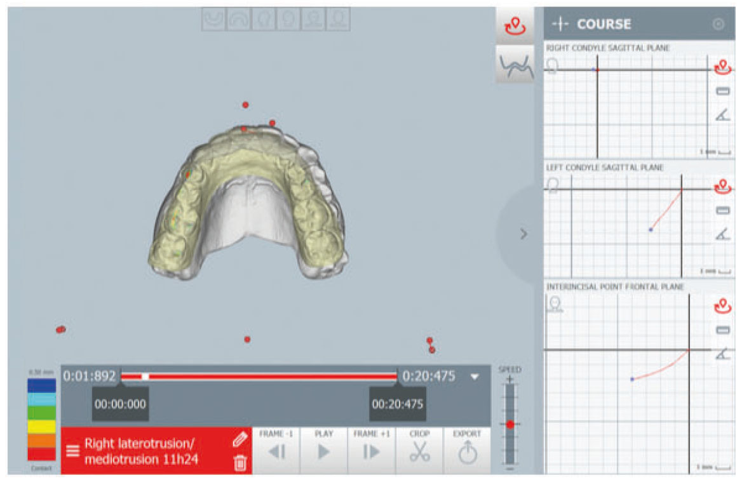Click the timeline white playhead marker

(145, 377)
